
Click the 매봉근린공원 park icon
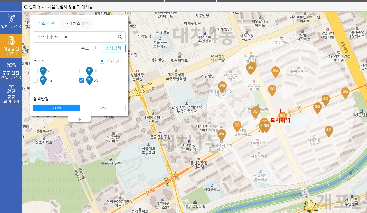[x=111, y=159]
